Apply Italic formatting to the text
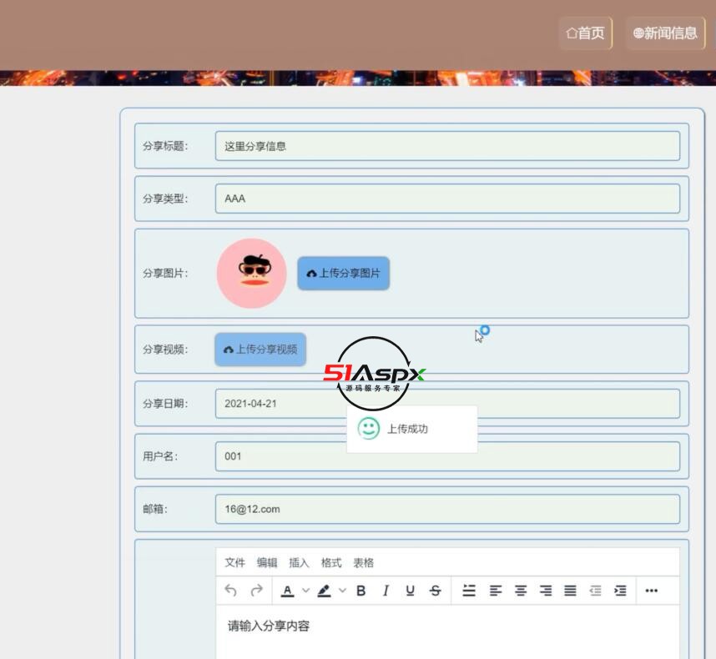The width and height of the screenshot is (716, 659). coord(384,591)
